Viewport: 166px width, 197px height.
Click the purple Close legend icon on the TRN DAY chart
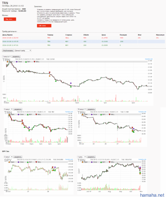(92, 162)
